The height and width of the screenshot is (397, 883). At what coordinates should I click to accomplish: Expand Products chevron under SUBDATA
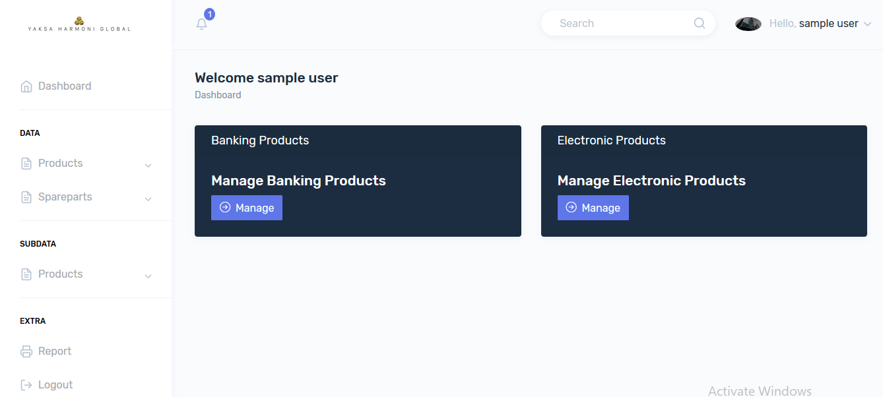click(x=148, y=276)
